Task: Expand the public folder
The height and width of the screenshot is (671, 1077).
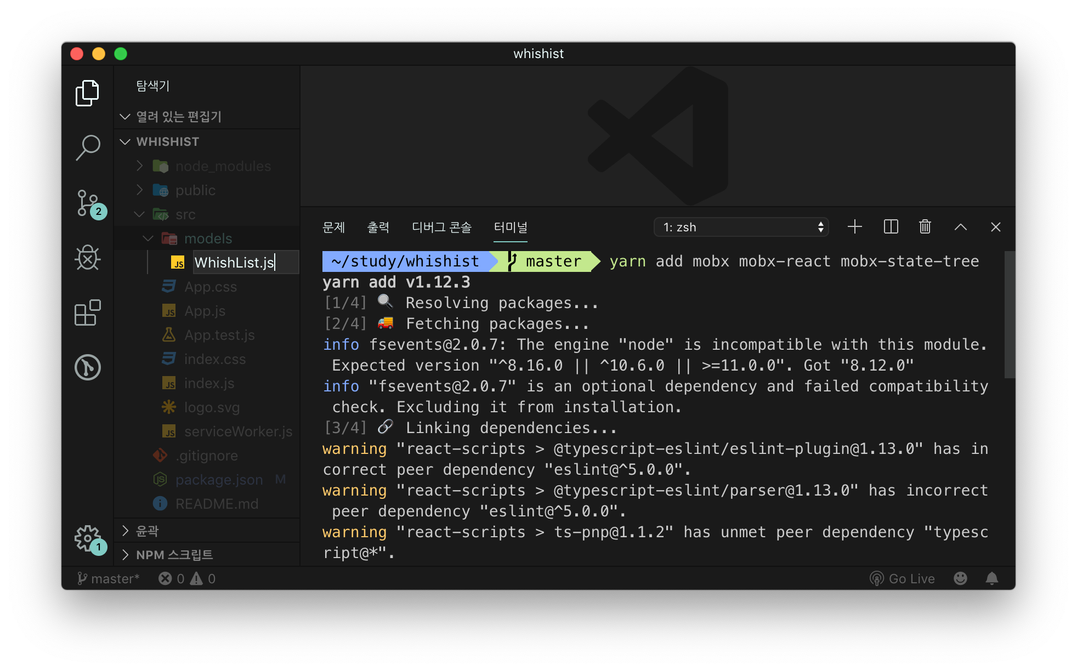Action: (x=207, y=190)
